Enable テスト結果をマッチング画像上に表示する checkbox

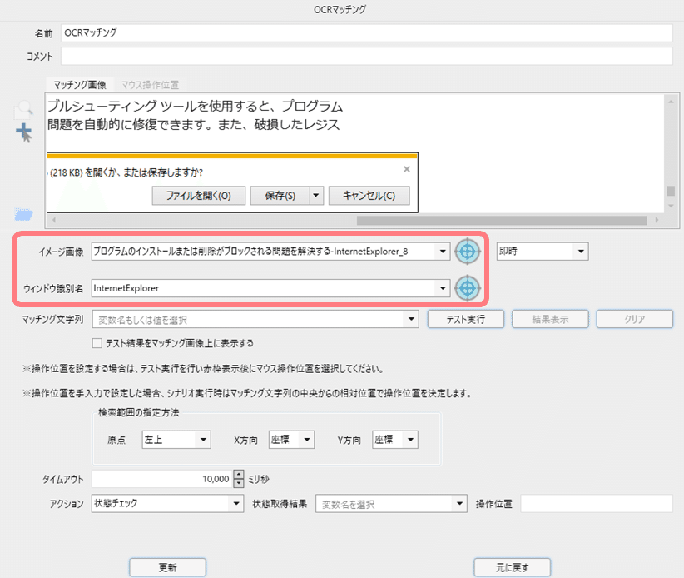click(97, 343)
